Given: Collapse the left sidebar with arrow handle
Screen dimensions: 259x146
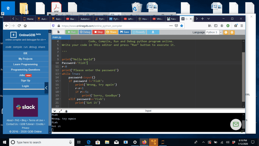Looking at the screenshot, I should pos(46,88).
